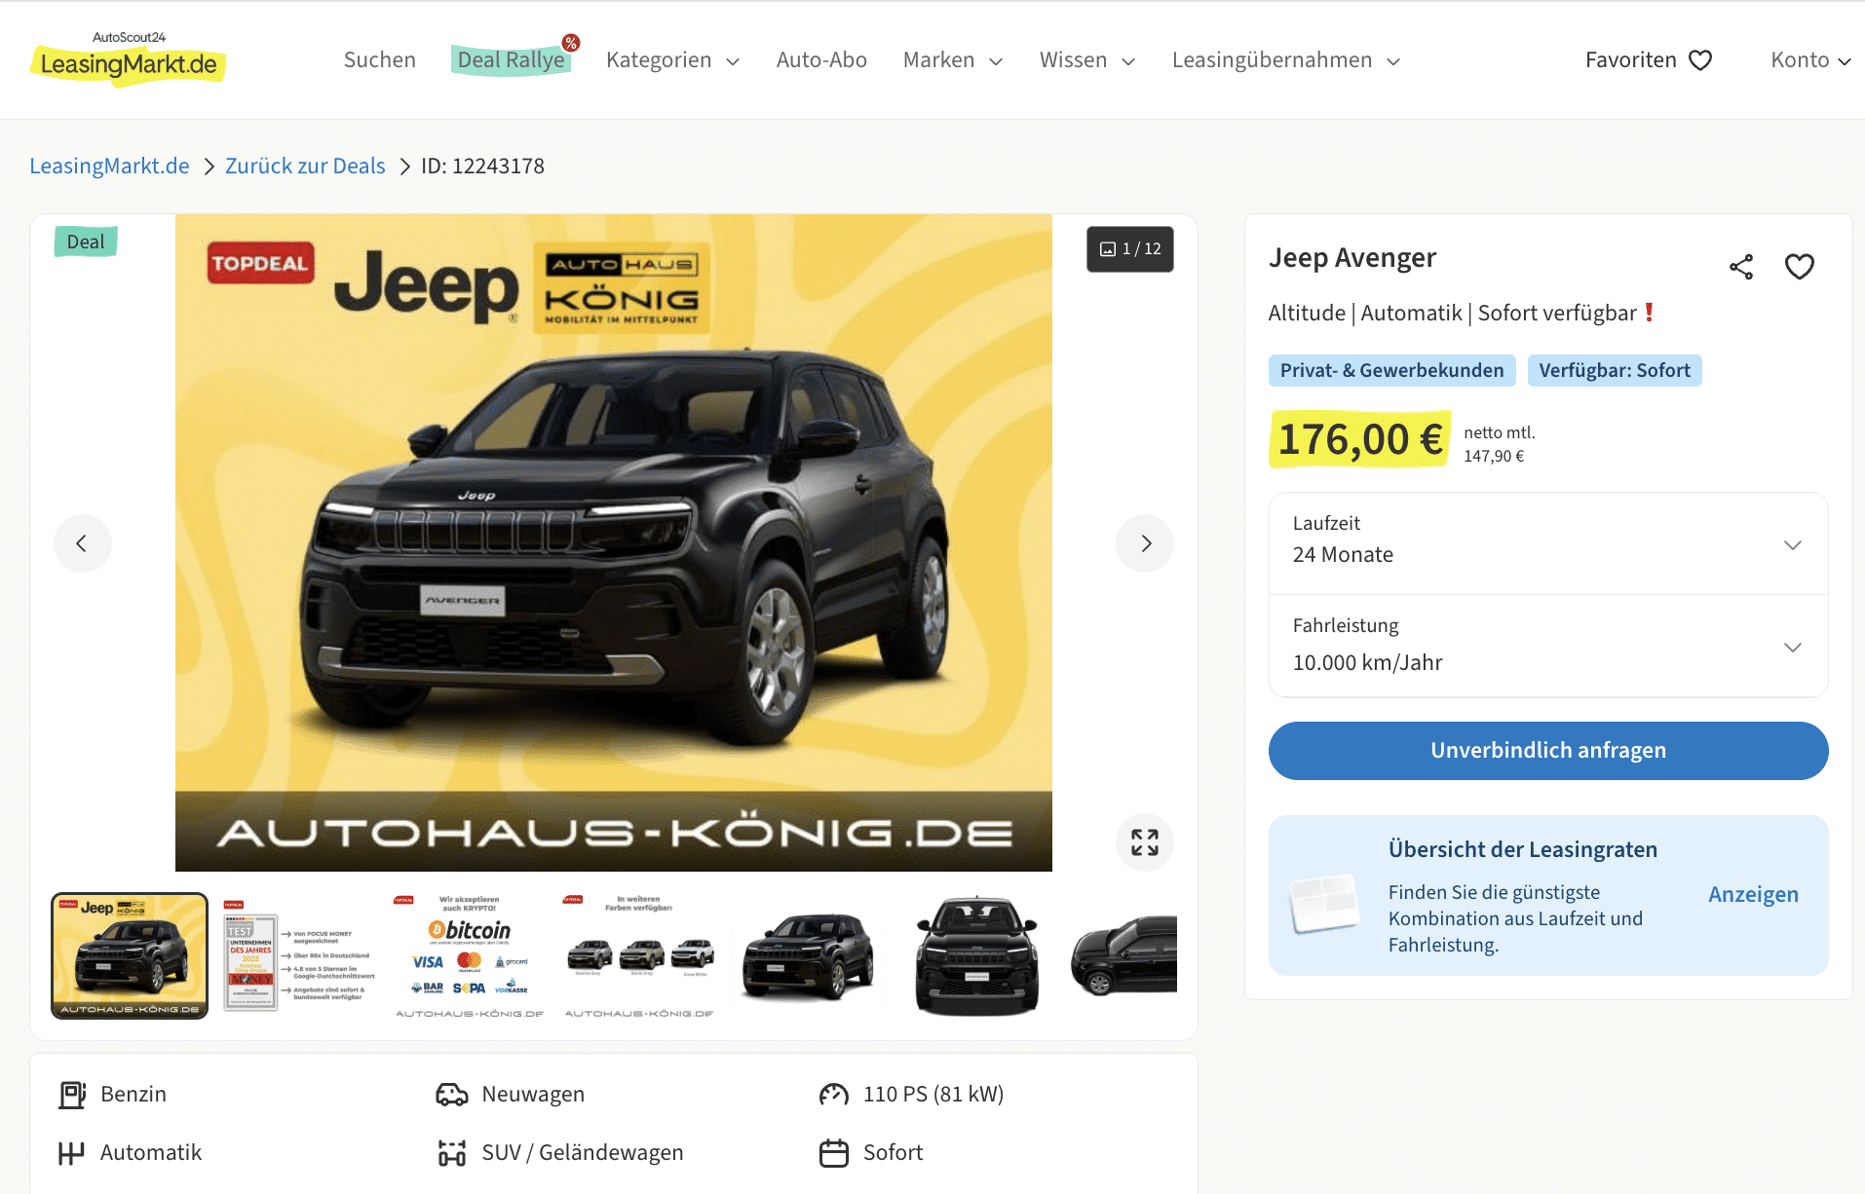Image resolution: width=1865 pixels, height=1194 pixels.
Task: Share this Jeep Avenger listing
Action: coord(1741,267)
